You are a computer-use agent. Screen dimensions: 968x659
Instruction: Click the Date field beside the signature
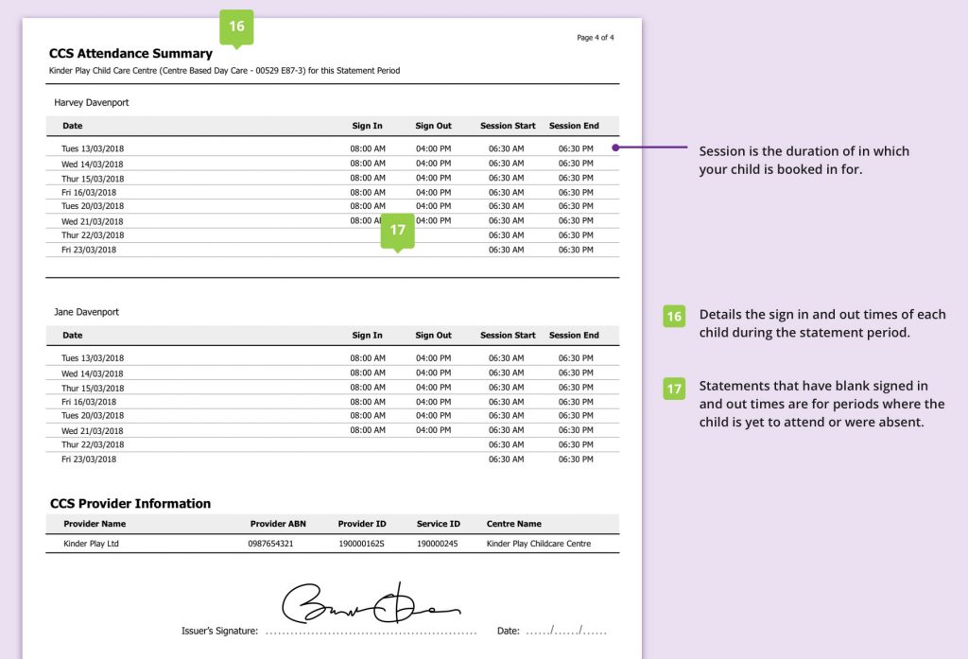[563, 631]
